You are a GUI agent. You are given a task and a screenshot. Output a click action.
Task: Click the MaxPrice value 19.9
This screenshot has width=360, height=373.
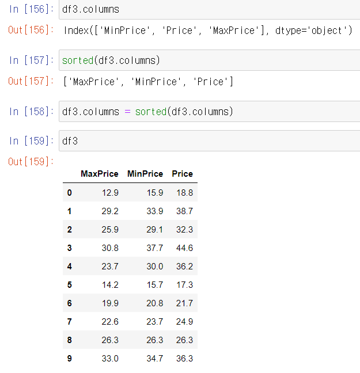click(x=110, y=303)
